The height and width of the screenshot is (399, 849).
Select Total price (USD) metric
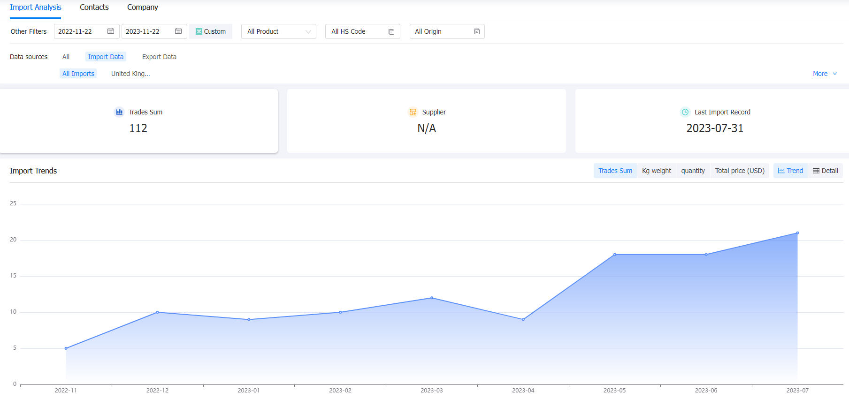(x=740, y=171)
